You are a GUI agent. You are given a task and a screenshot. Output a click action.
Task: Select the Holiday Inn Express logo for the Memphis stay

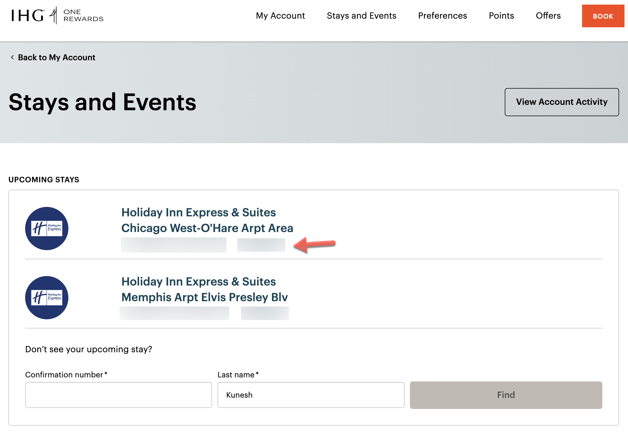click(46, 297)
